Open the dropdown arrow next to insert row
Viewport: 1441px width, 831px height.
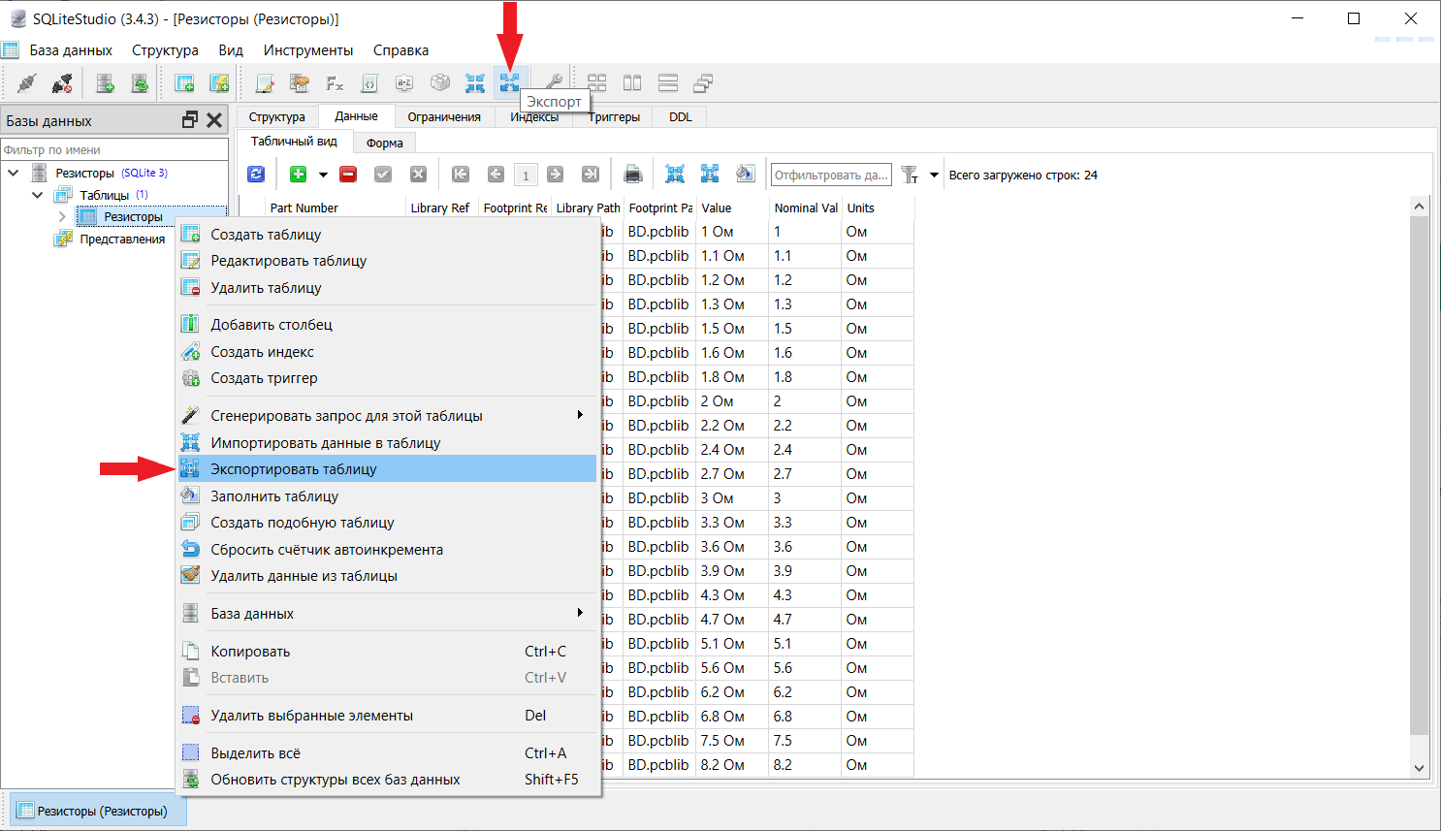point(323,176)
